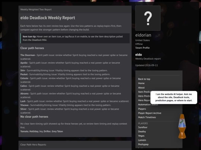
Task: Click the 'Item icon tip' note box
Action: tap(75, 38)
